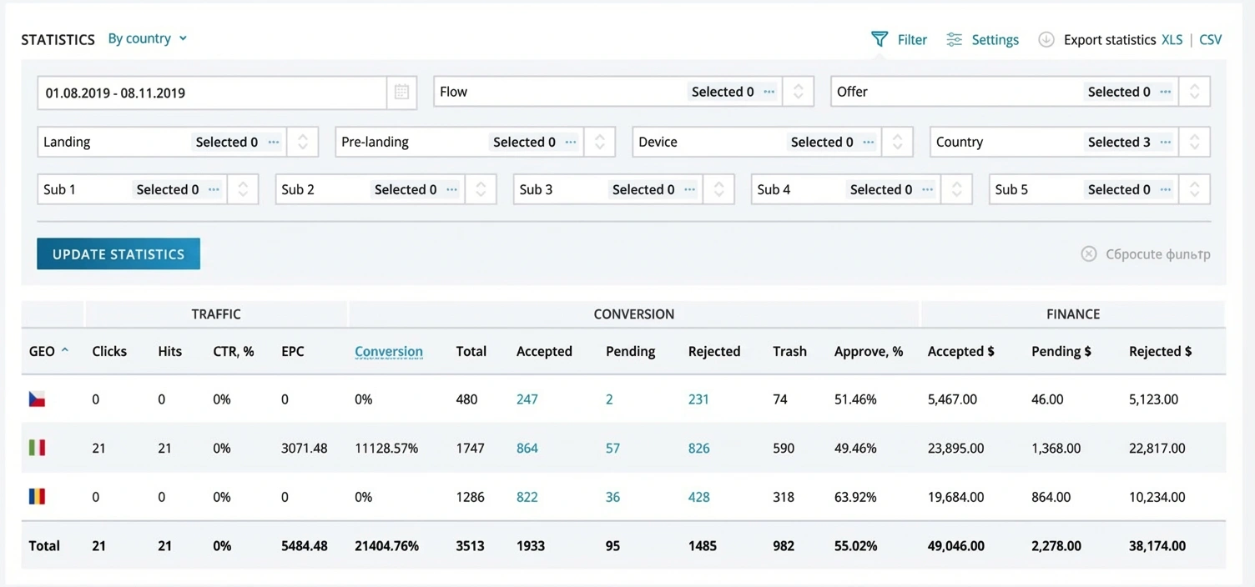Open the date range calendar icon

[x=401, y=93]
